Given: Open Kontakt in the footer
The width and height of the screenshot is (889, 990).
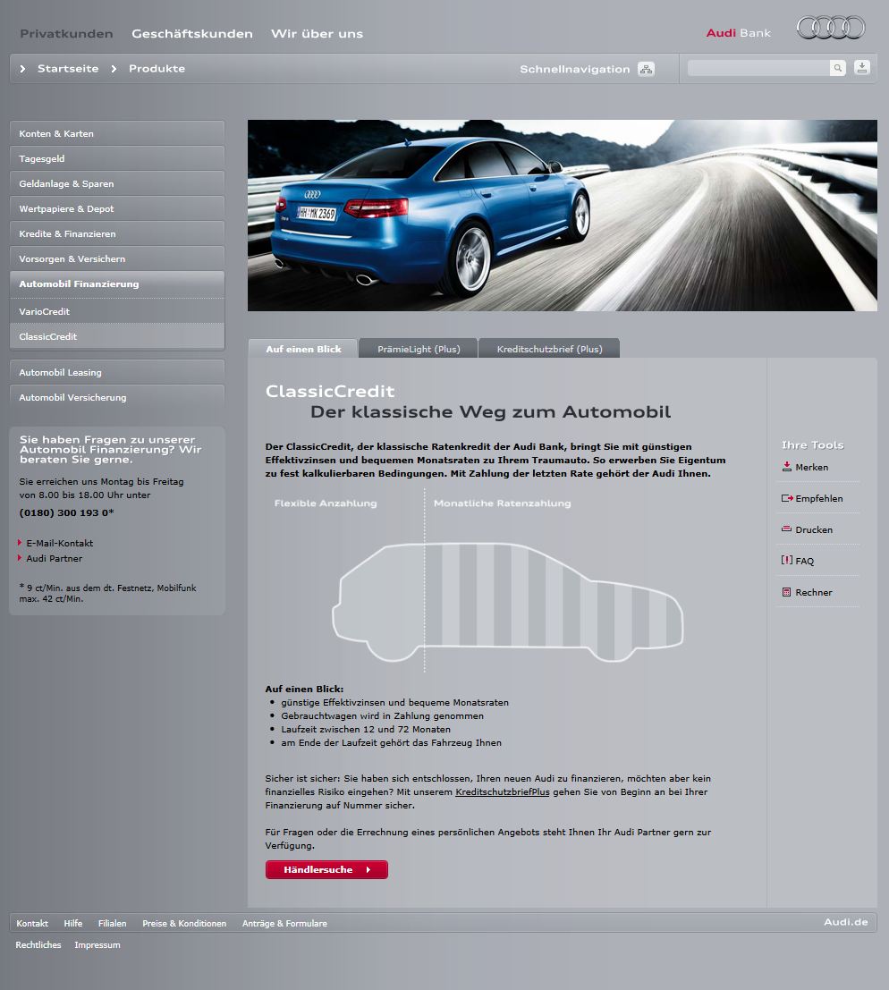Looking at the screenshot, I should point(32,923).
